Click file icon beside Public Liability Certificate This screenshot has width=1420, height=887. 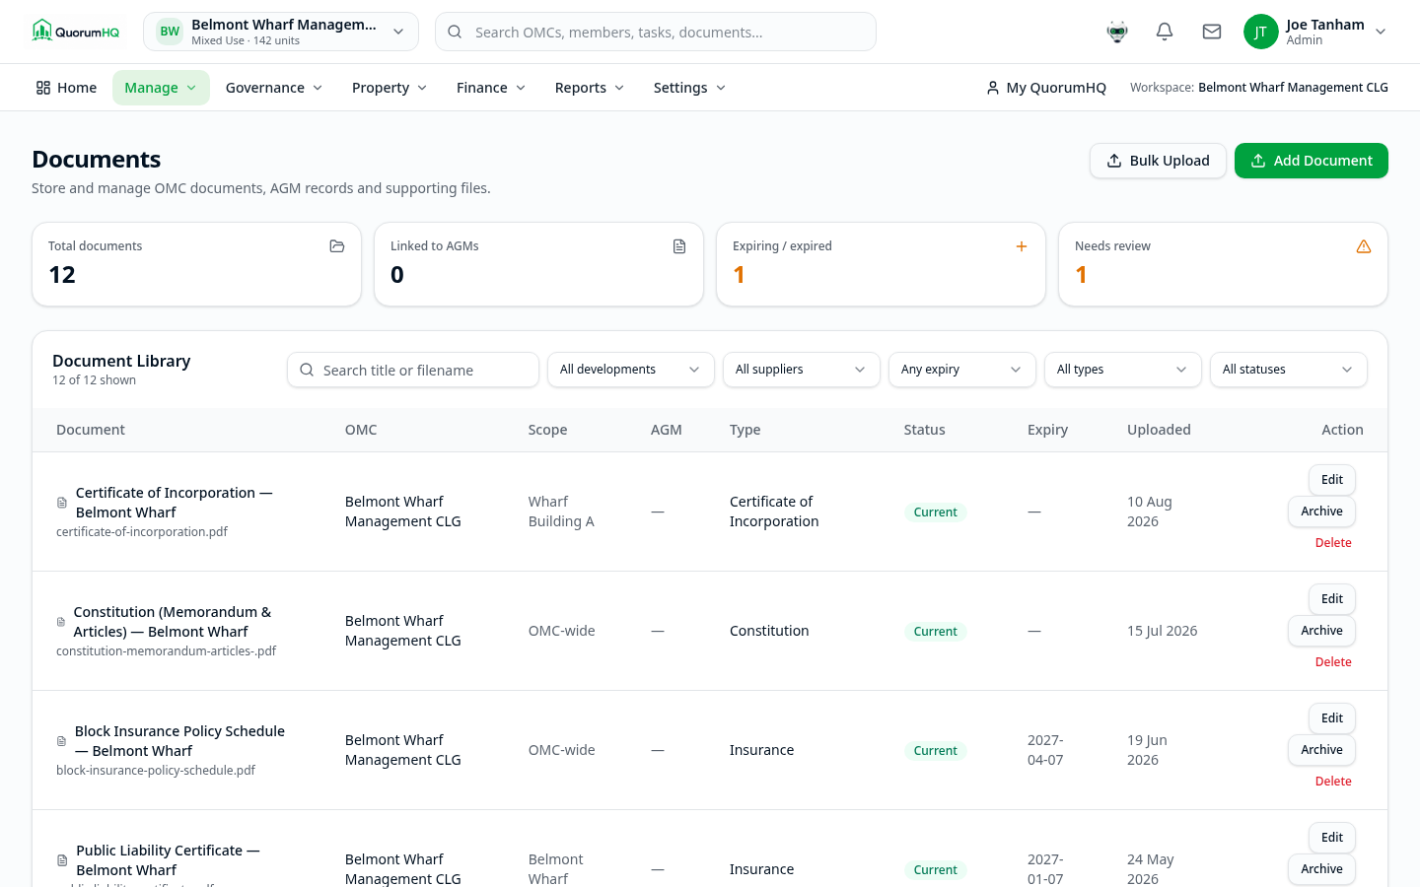[x=62, y=860]
